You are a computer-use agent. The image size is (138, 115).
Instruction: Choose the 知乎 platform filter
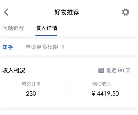tap(8, 47)
